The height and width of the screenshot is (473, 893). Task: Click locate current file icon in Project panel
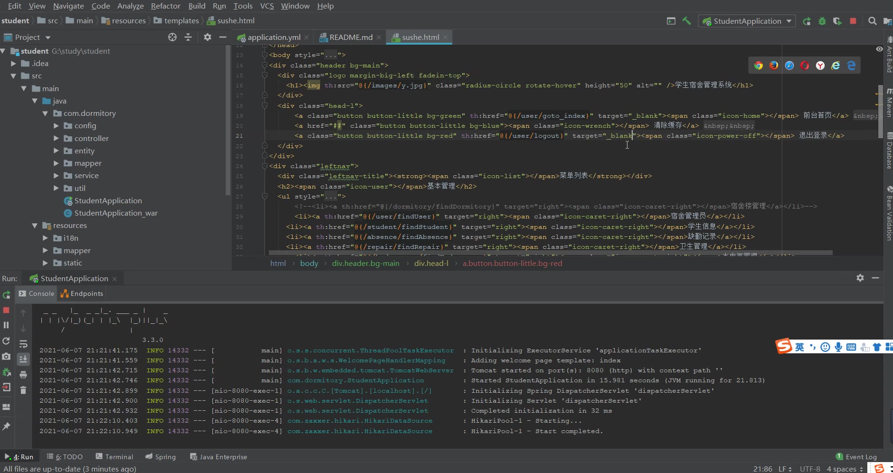click(172, 37)
